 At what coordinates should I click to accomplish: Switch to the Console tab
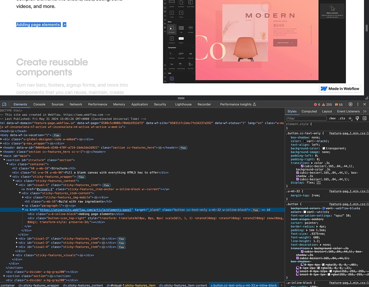39,104
